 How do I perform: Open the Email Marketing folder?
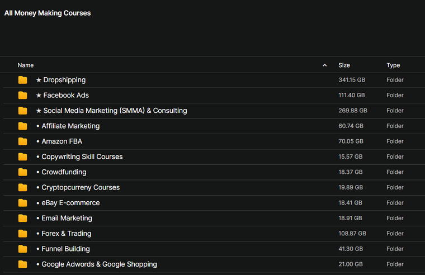[67, 219]
